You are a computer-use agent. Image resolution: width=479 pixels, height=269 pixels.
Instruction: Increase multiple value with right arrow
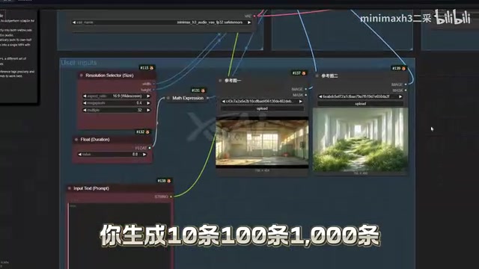point(148,110)
